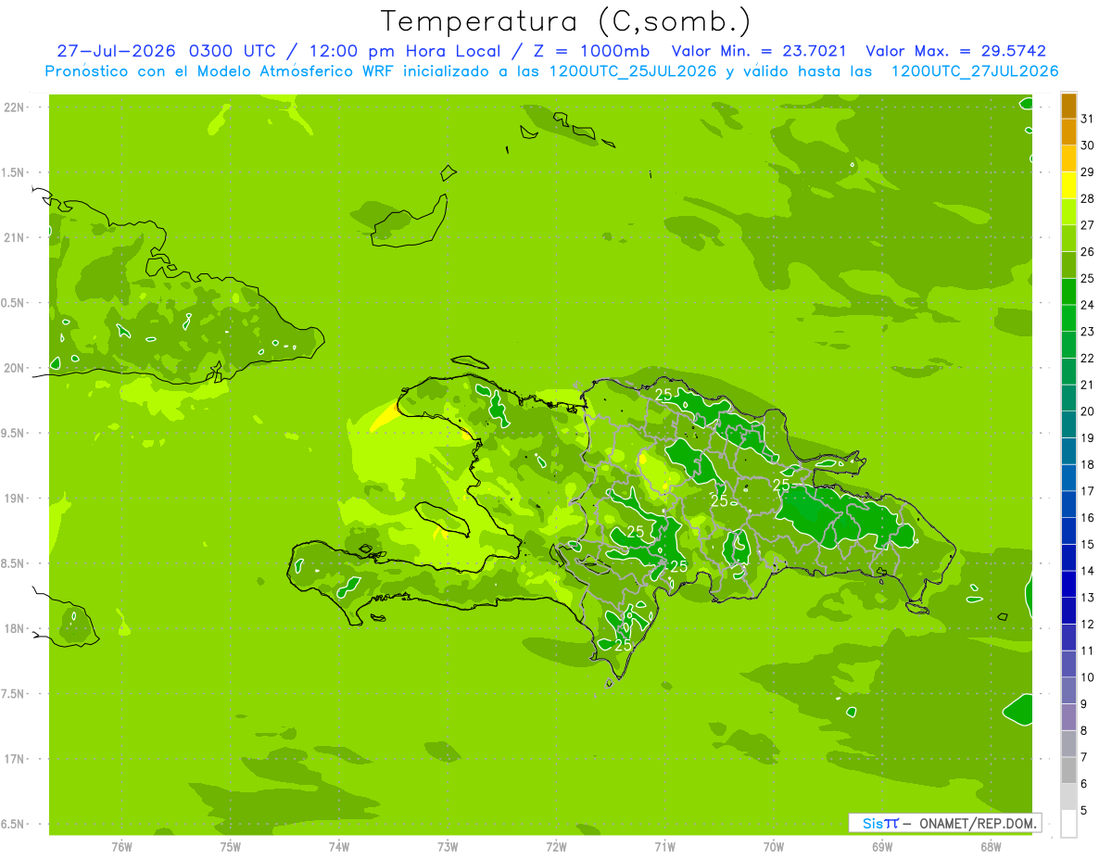Click the '18N' latitude axis label
The width and height of the screenshot is (1112, 859).
[x=14, y=628]
